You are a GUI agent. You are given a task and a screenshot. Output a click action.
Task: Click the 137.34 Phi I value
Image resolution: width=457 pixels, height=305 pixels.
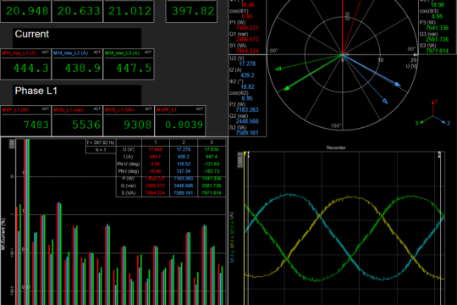point(184,171)
